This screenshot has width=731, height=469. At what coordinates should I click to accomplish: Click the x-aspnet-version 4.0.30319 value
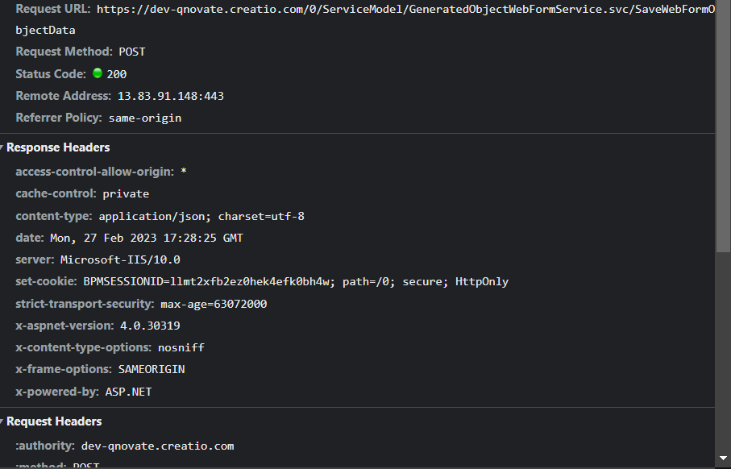tap(150, 326)
